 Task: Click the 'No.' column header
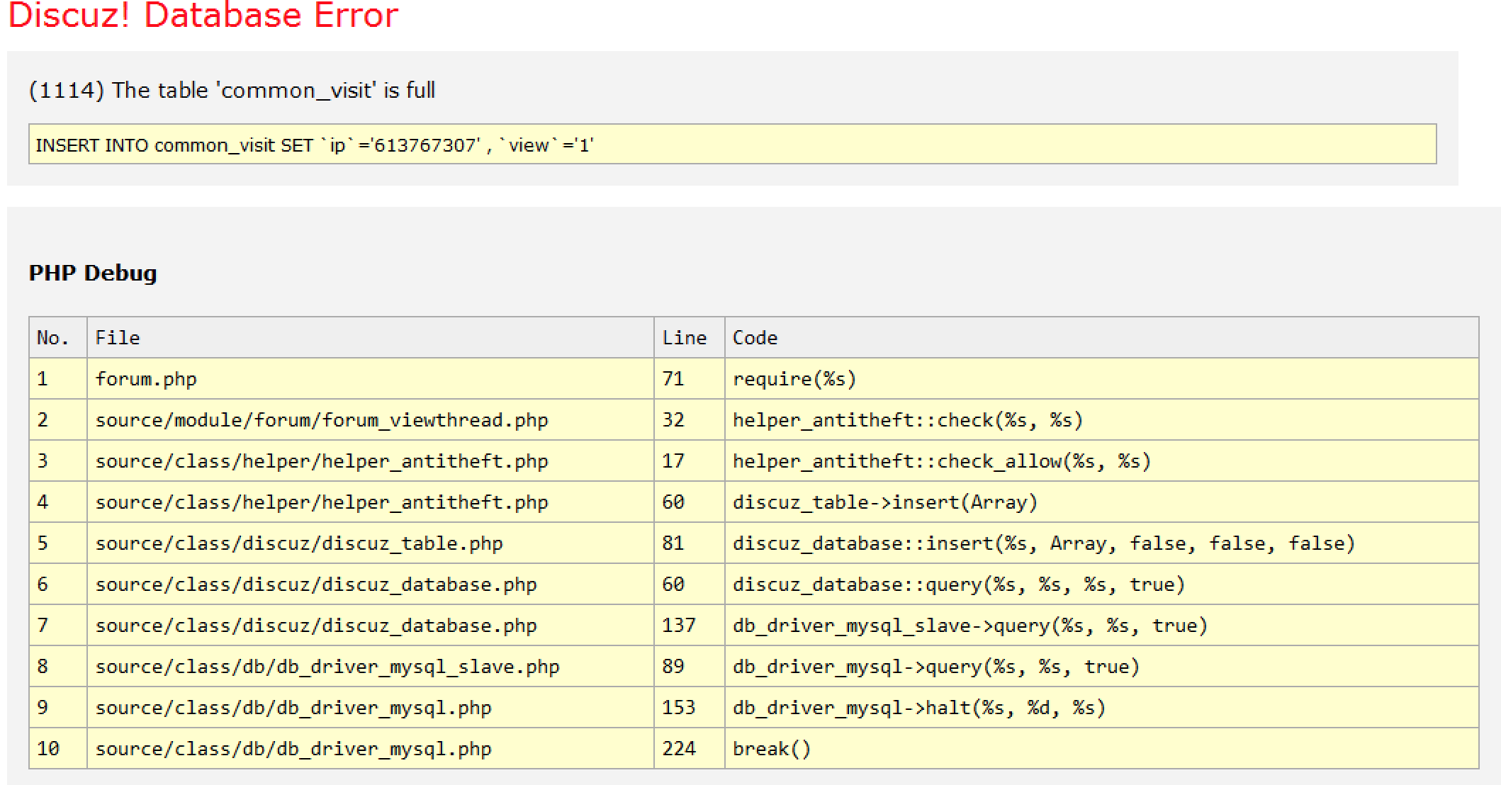58,337
